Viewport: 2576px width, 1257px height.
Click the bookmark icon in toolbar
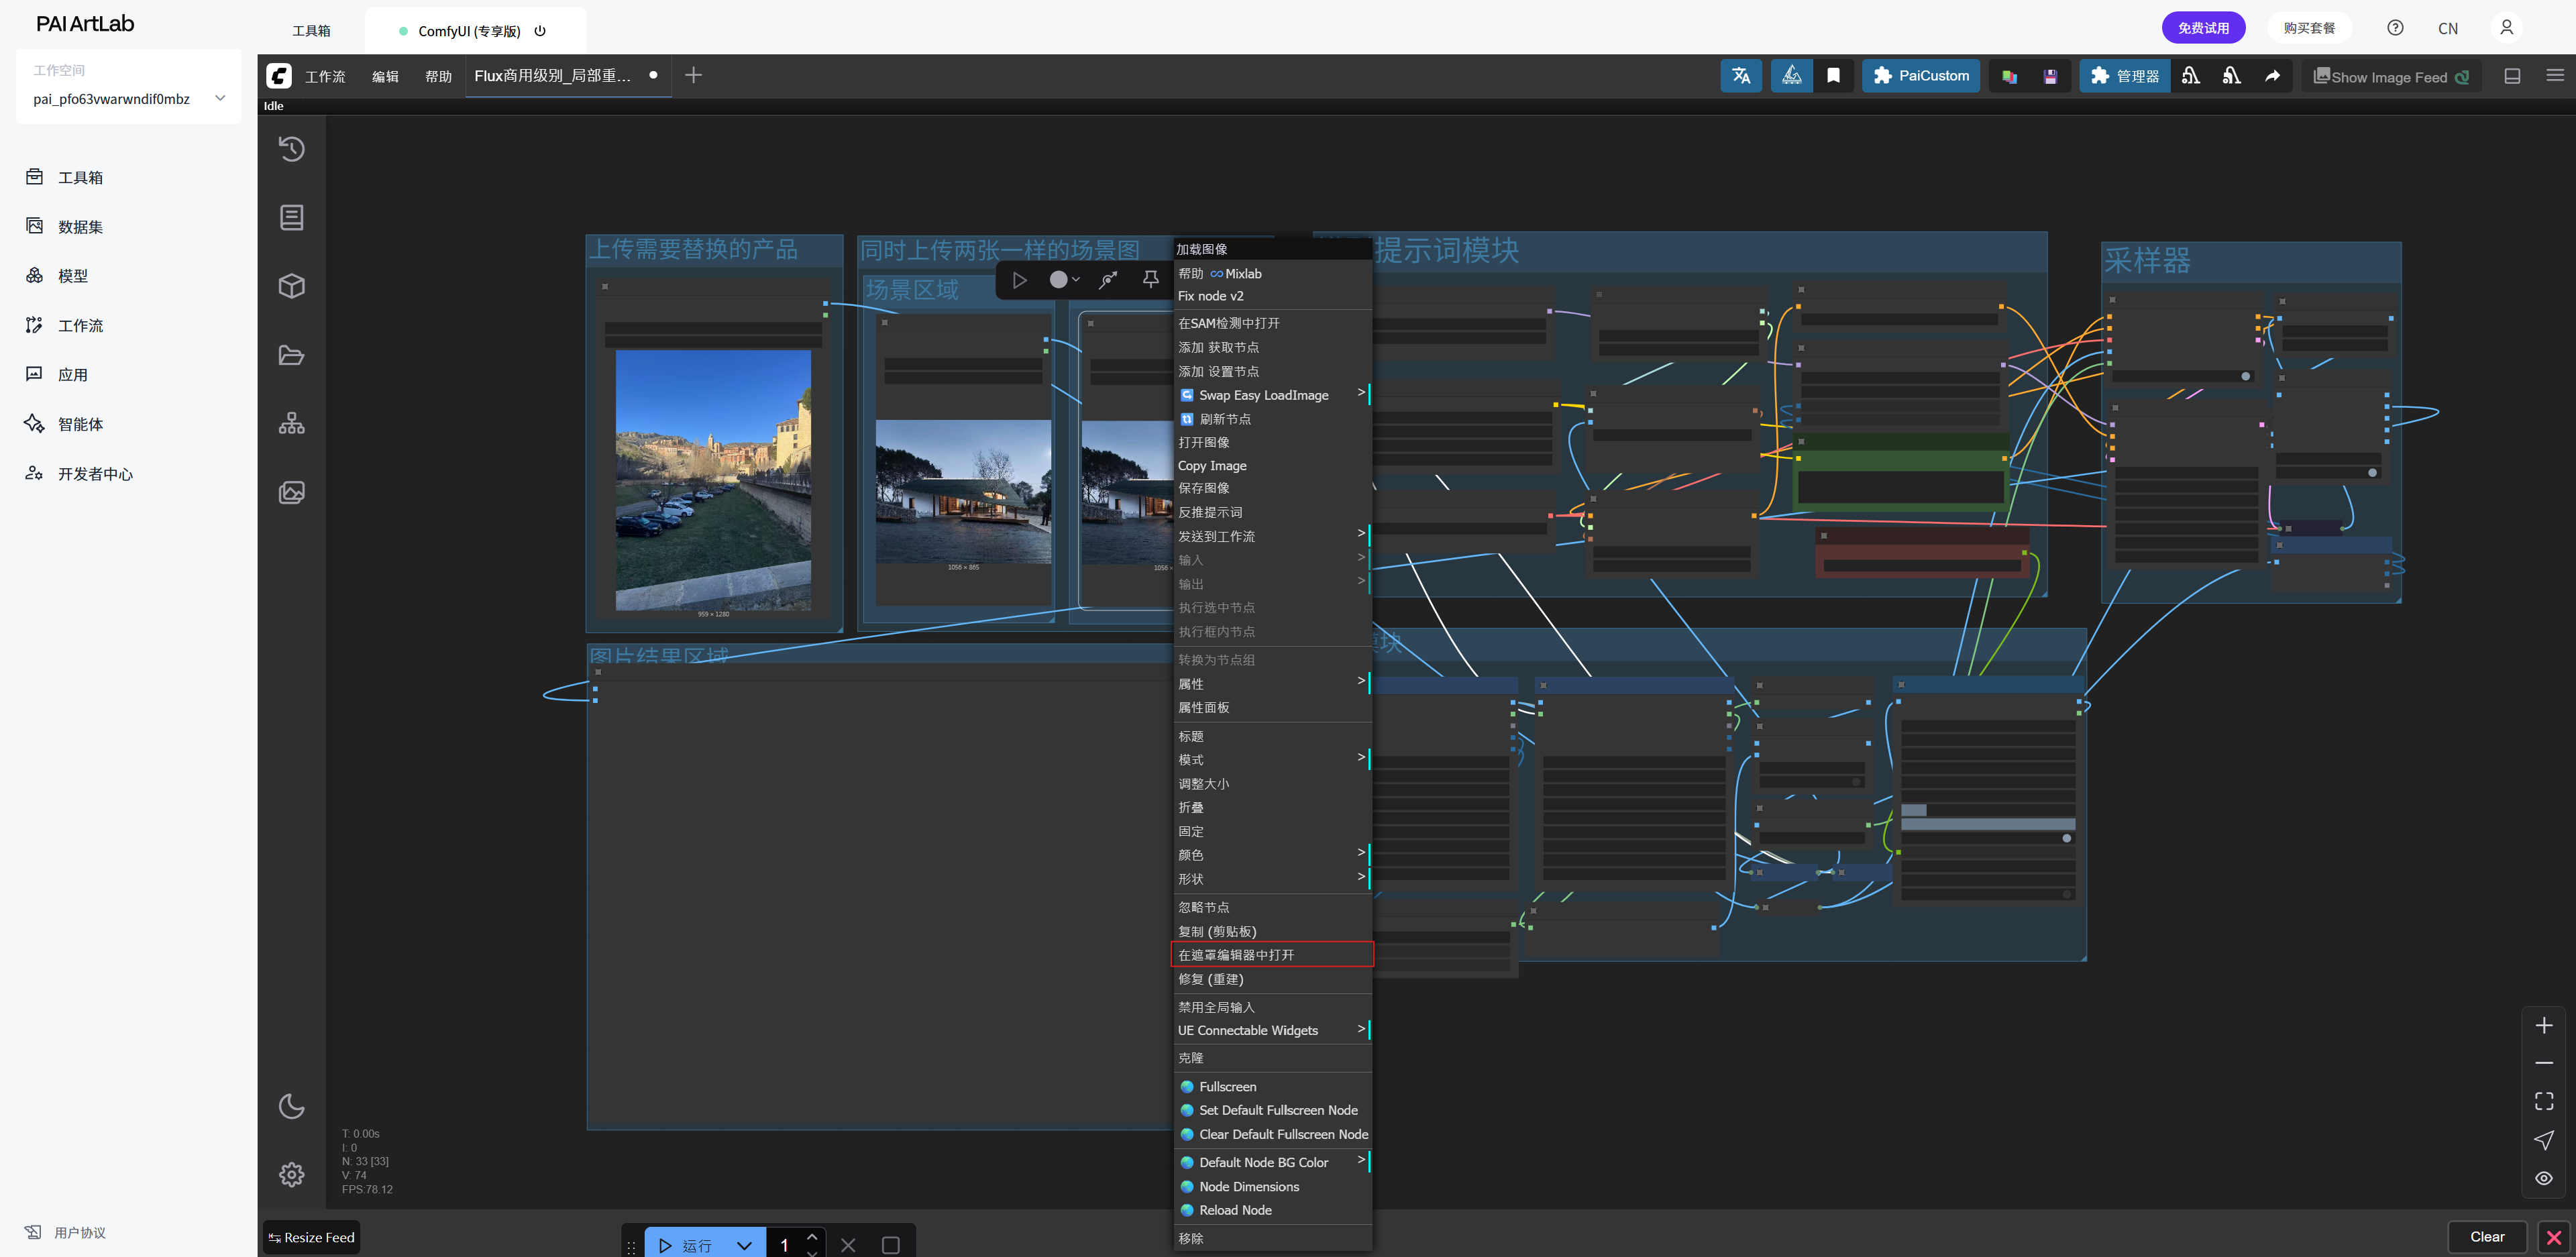pos(1833,76)
